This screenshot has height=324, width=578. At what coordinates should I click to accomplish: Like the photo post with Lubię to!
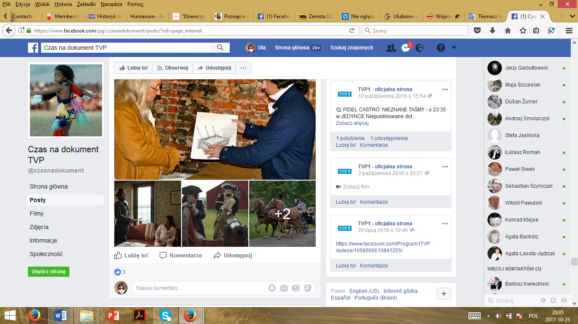[x=132, y=255]
